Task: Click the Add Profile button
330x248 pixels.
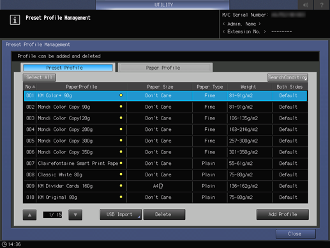Action: coord(283,214)
